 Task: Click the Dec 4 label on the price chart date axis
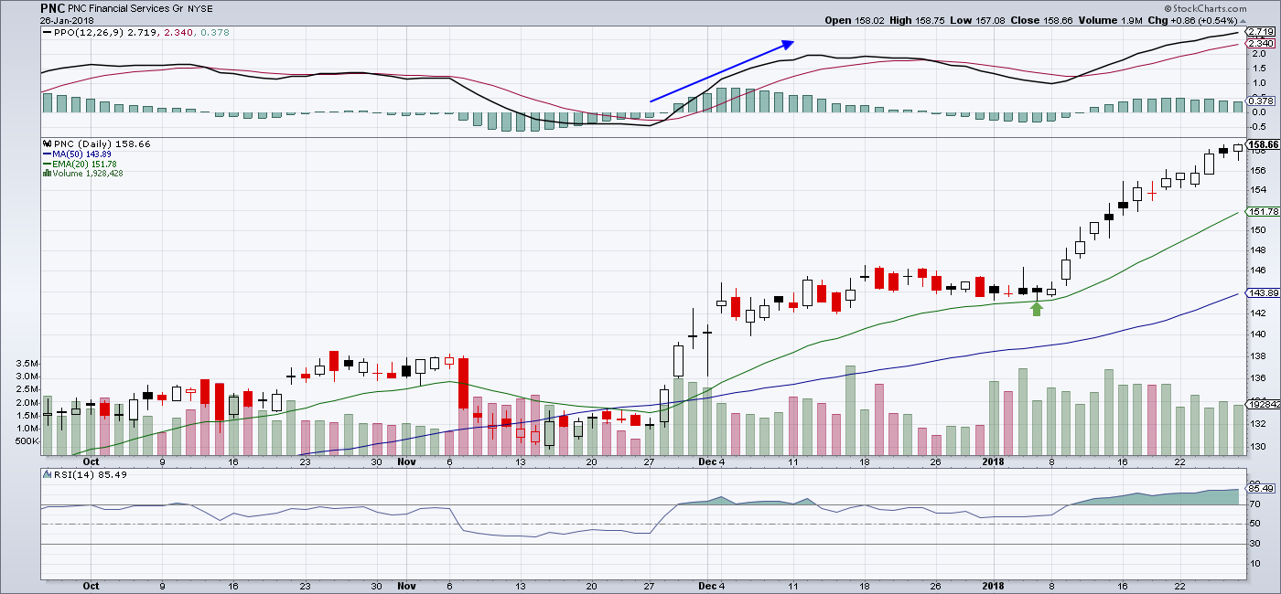(x=710, y=462)
